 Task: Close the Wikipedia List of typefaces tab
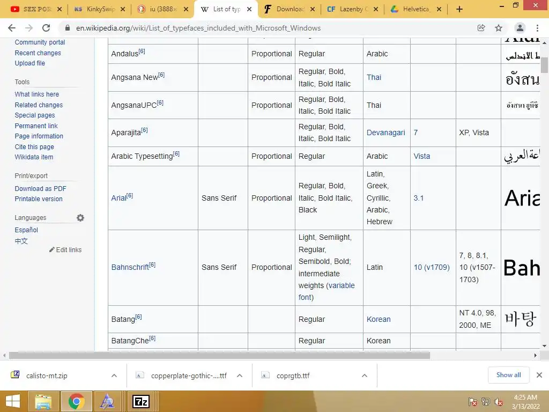[249, 10]
